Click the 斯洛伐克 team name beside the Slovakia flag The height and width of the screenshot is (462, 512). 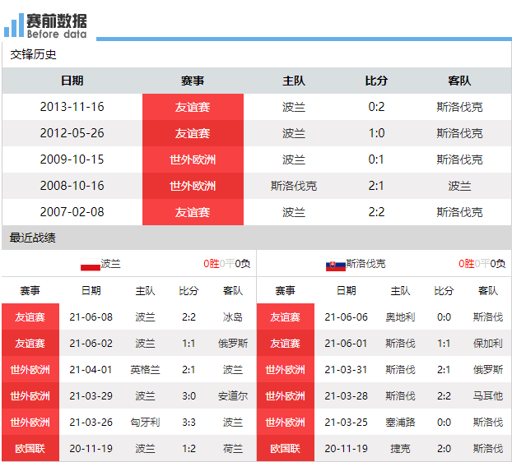[x=365, y=263]
